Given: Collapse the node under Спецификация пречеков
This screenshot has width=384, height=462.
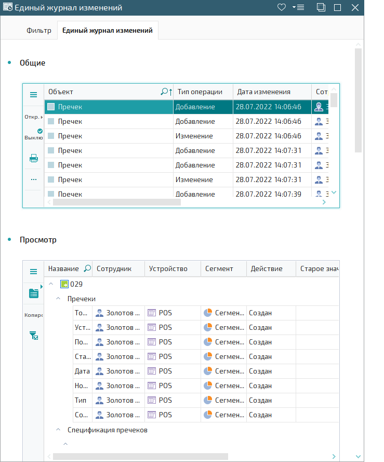Looking at the screenshot, I should pyautogui.click(x=65, y=444).
